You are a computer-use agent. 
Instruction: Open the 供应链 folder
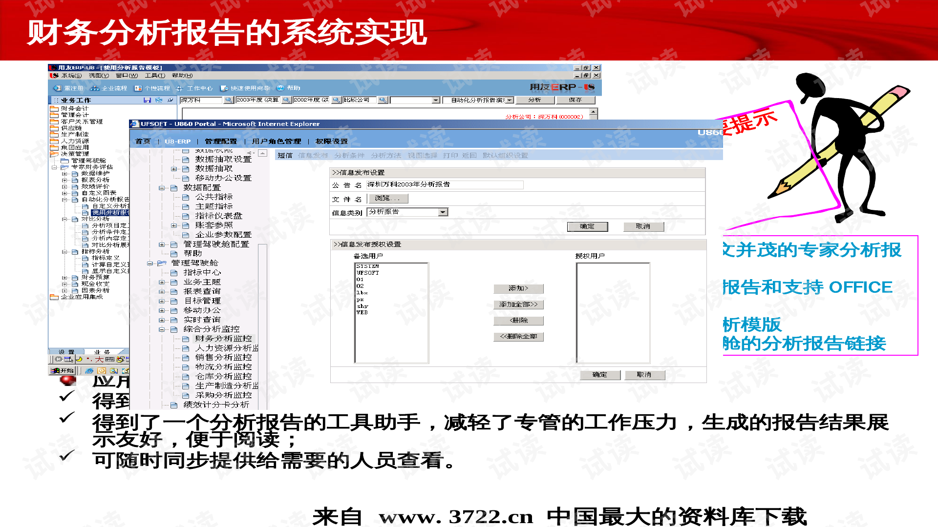point(66,128)
